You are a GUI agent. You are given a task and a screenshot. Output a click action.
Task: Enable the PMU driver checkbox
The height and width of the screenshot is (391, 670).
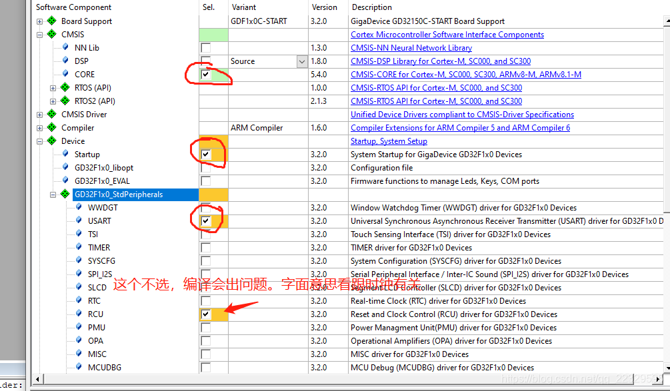tap(206, 328)
